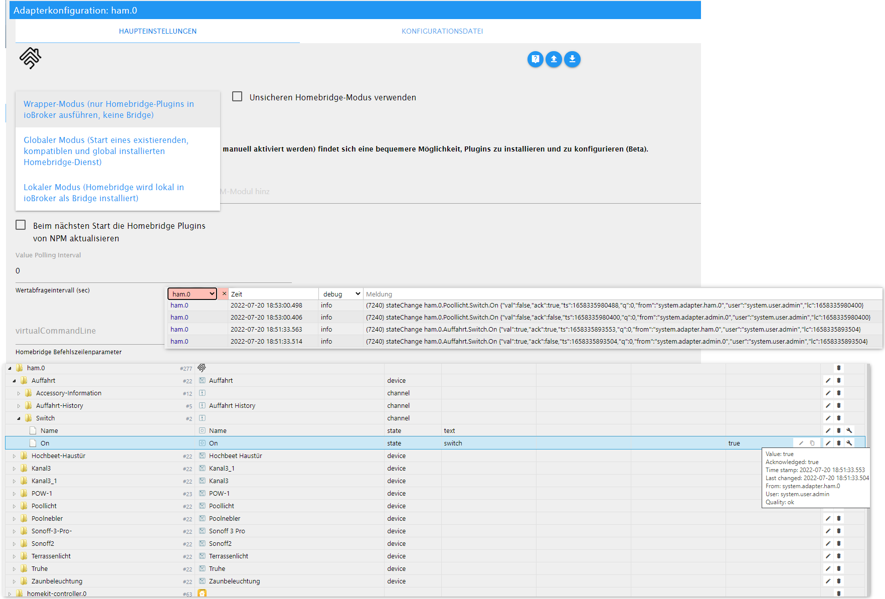
Task: Expand the Kanal3 device node
Action: coord(14,469)
